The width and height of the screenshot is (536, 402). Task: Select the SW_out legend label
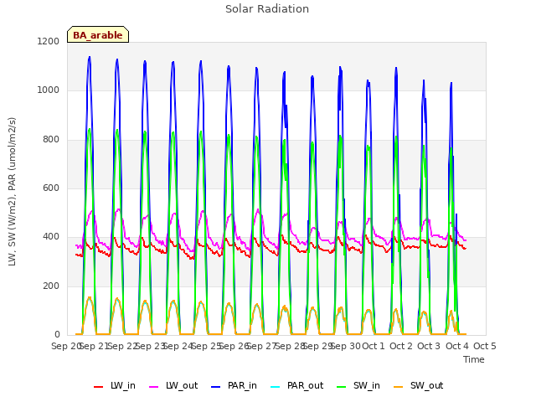pyautogui.click(x=426, y=385)
